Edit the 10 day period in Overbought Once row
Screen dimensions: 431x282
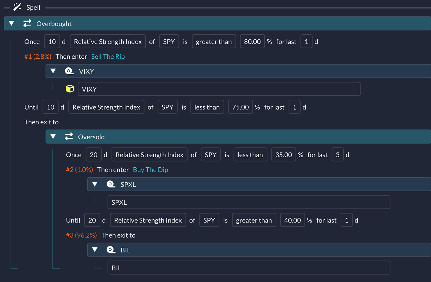pos(52,41)
